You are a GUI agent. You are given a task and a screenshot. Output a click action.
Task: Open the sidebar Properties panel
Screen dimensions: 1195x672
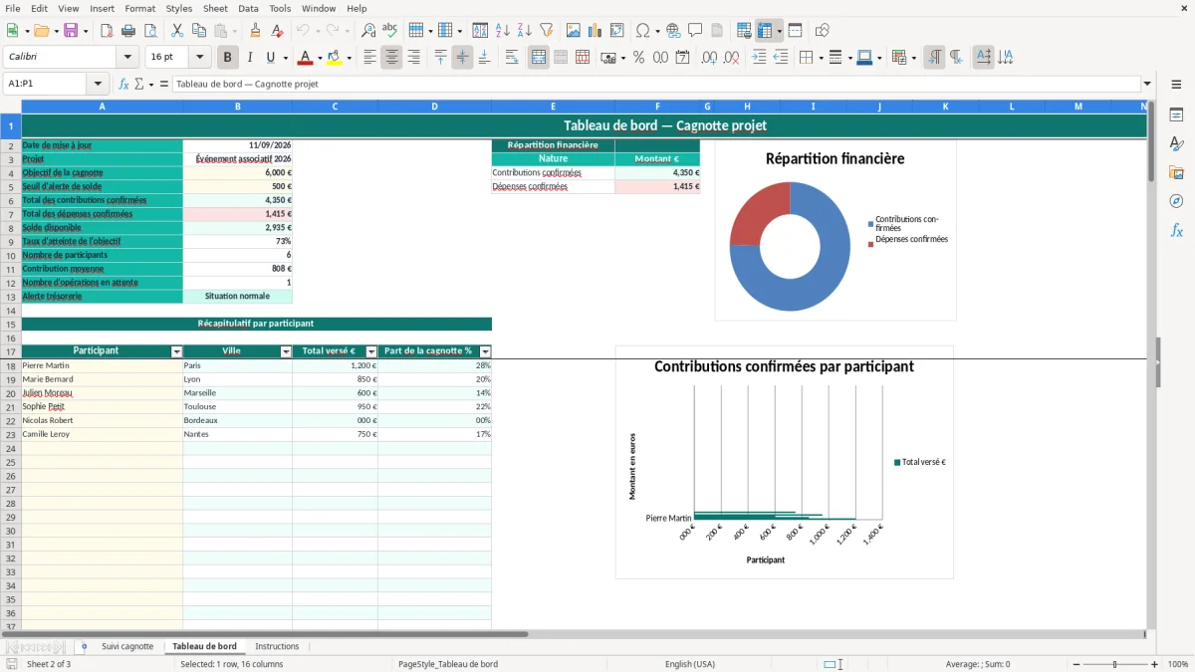click(1176, 114)
